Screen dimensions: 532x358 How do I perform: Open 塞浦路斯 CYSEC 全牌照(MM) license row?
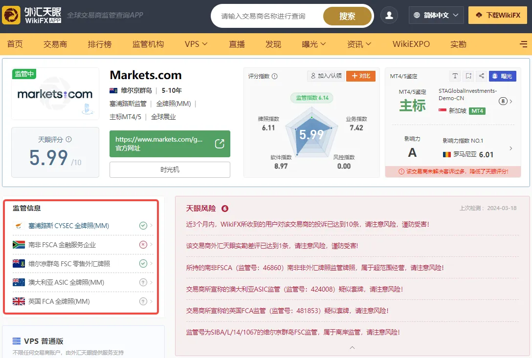click(83, 226)
